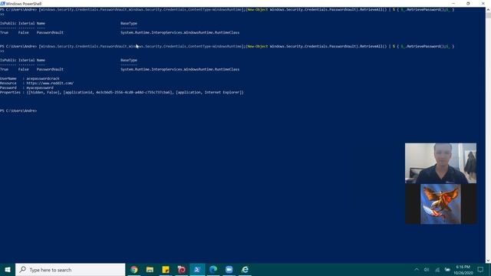Open Sticky Notes from the taskbar

(166, 269)
